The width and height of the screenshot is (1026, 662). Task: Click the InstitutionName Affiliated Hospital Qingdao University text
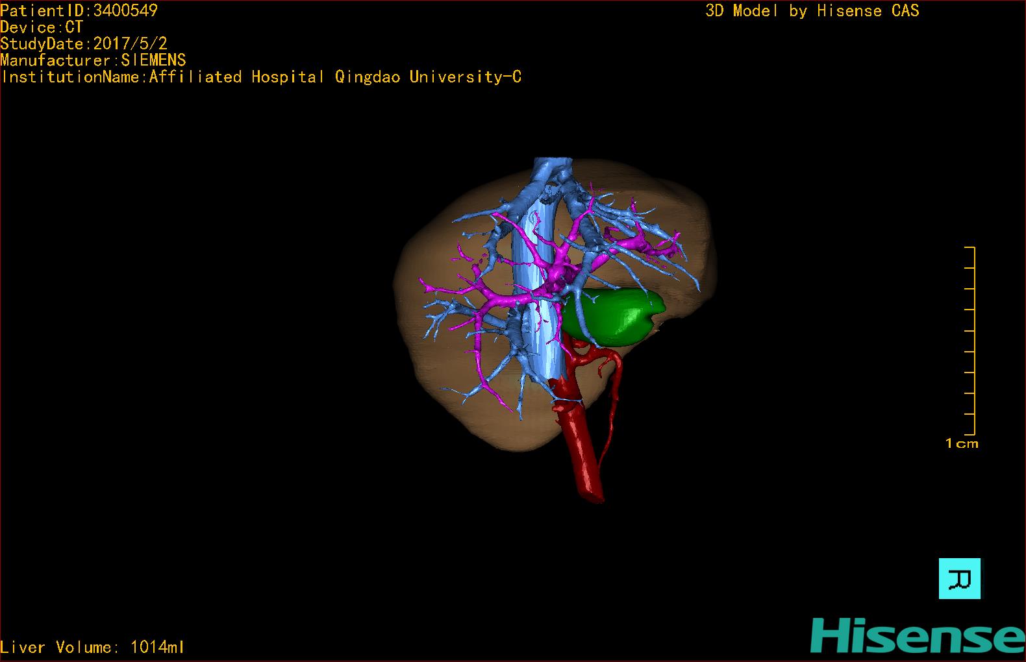(x=261, y=77)
